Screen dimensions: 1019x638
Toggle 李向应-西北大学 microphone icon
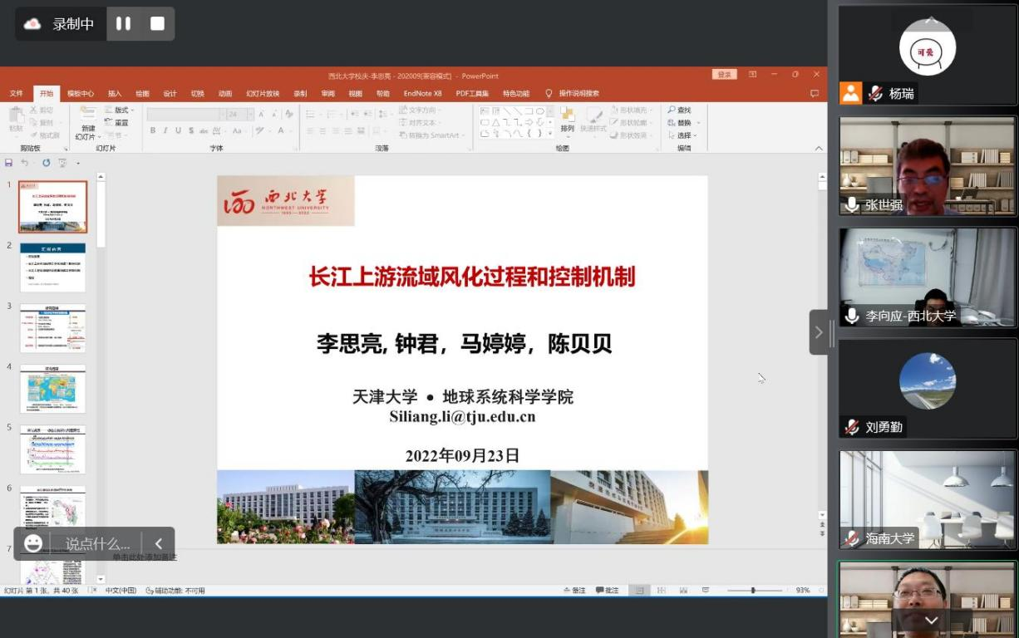tap(851, 316)
